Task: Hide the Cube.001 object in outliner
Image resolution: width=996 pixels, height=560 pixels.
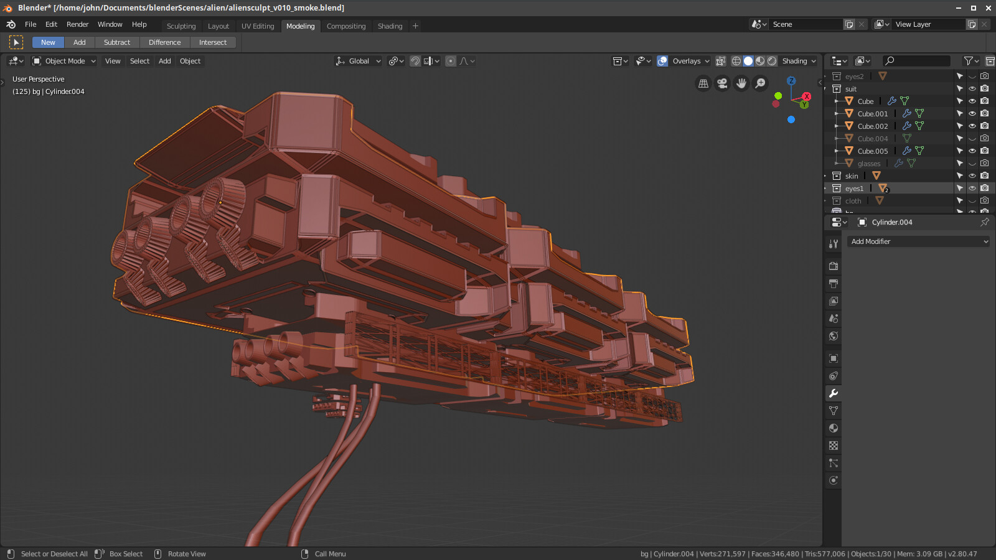Action: pos(972,114)
